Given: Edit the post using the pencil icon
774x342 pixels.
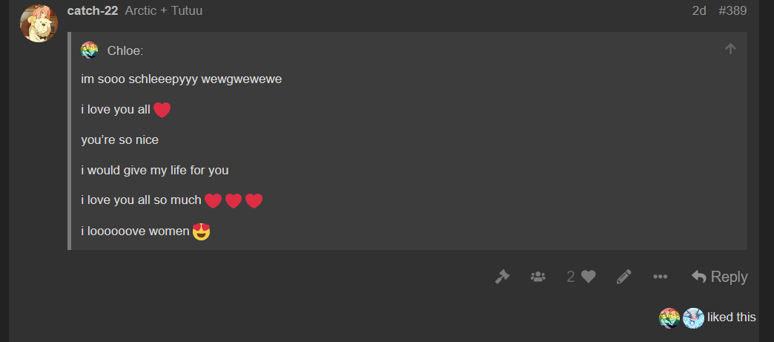Looking at the screenshot, I should click(624, 277).
